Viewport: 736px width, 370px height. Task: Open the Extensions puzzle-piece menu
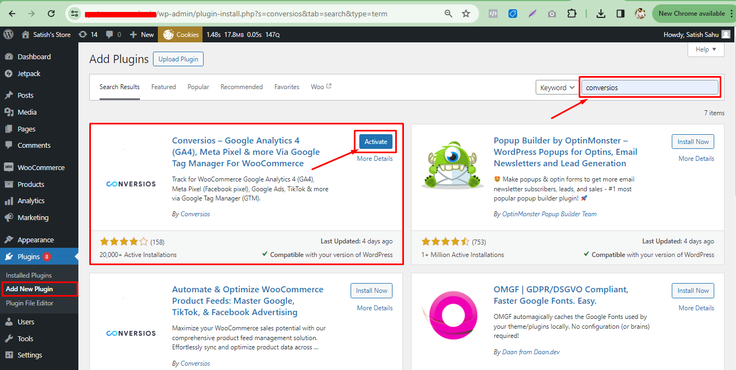pos(572,14)
